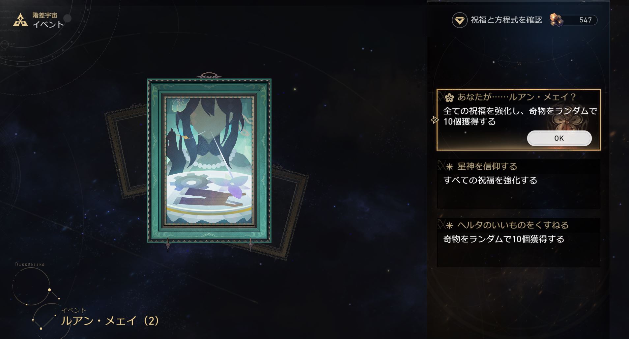Click the description すべての祝福を強化する
Image resolution: width=629 pixels, height=339 pixels.
point(490,181)
